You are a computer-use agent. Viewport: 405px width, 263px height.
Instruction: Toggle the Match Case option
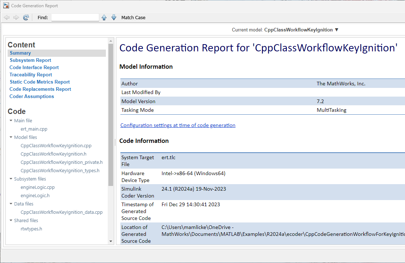(x=133, y=17)
